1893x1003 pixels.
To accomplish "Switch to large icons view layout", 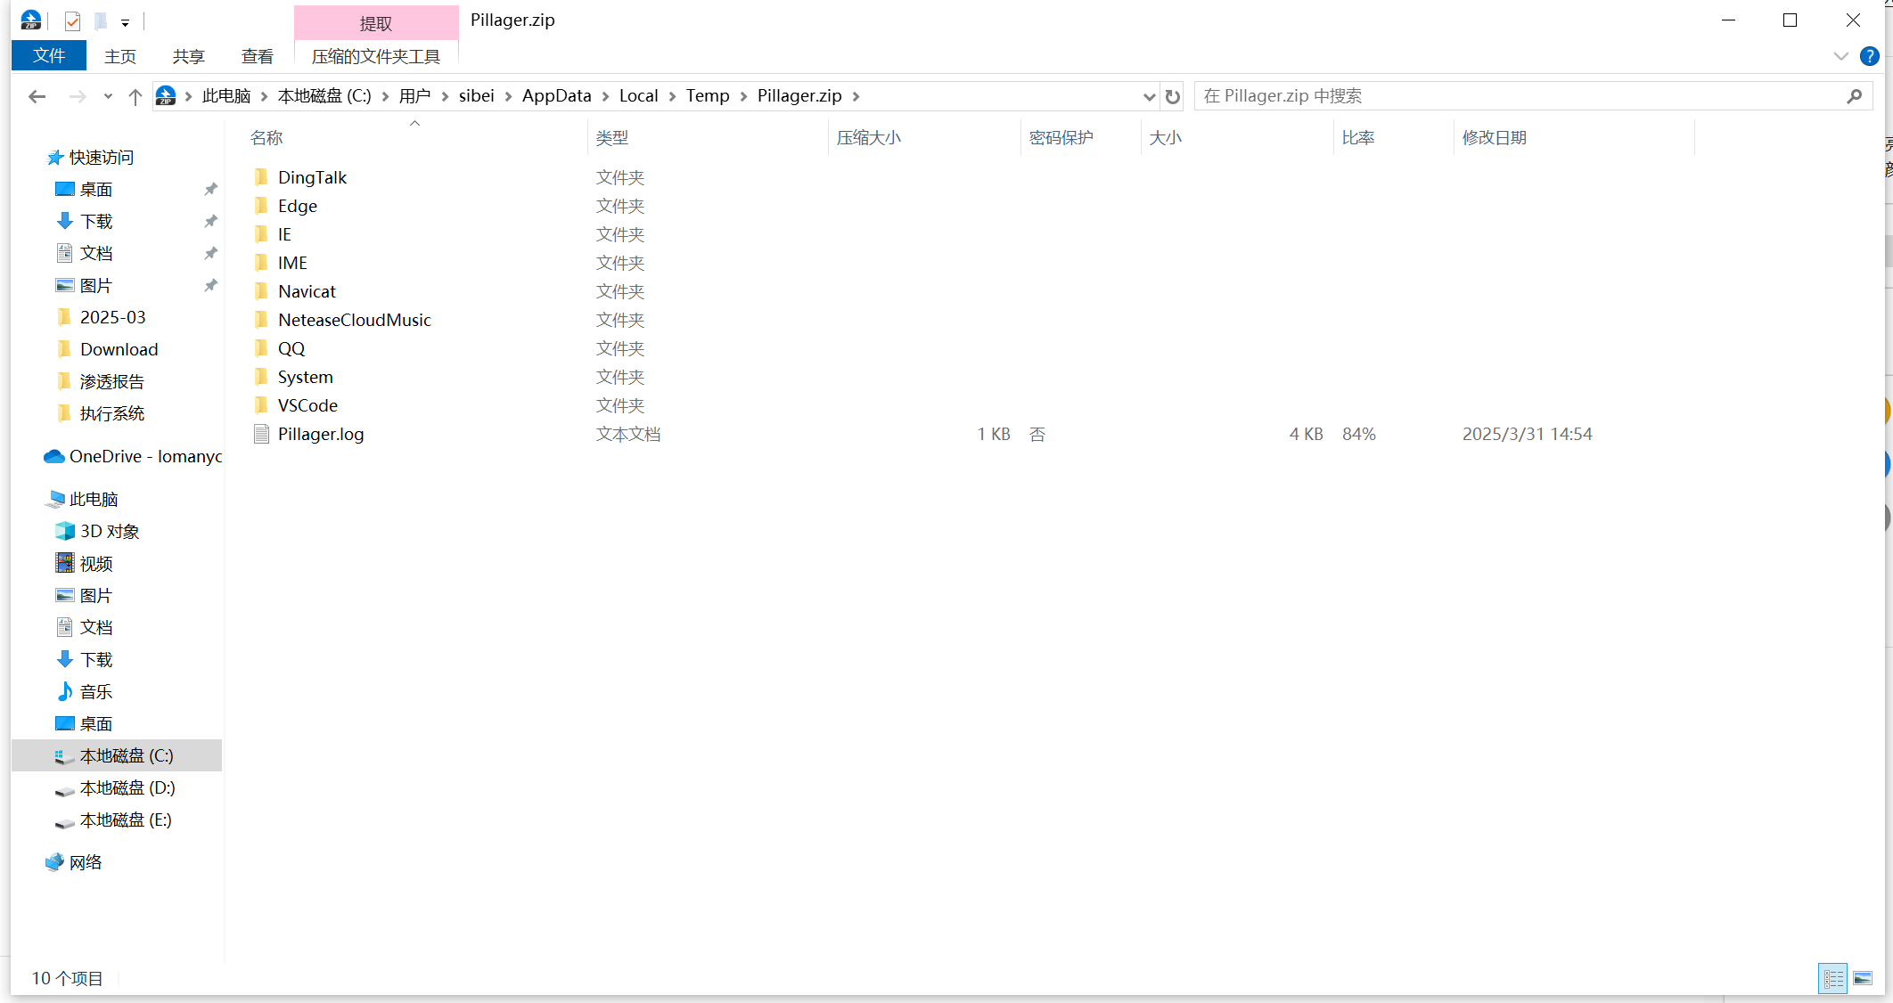I will (x=1863, y=978).
